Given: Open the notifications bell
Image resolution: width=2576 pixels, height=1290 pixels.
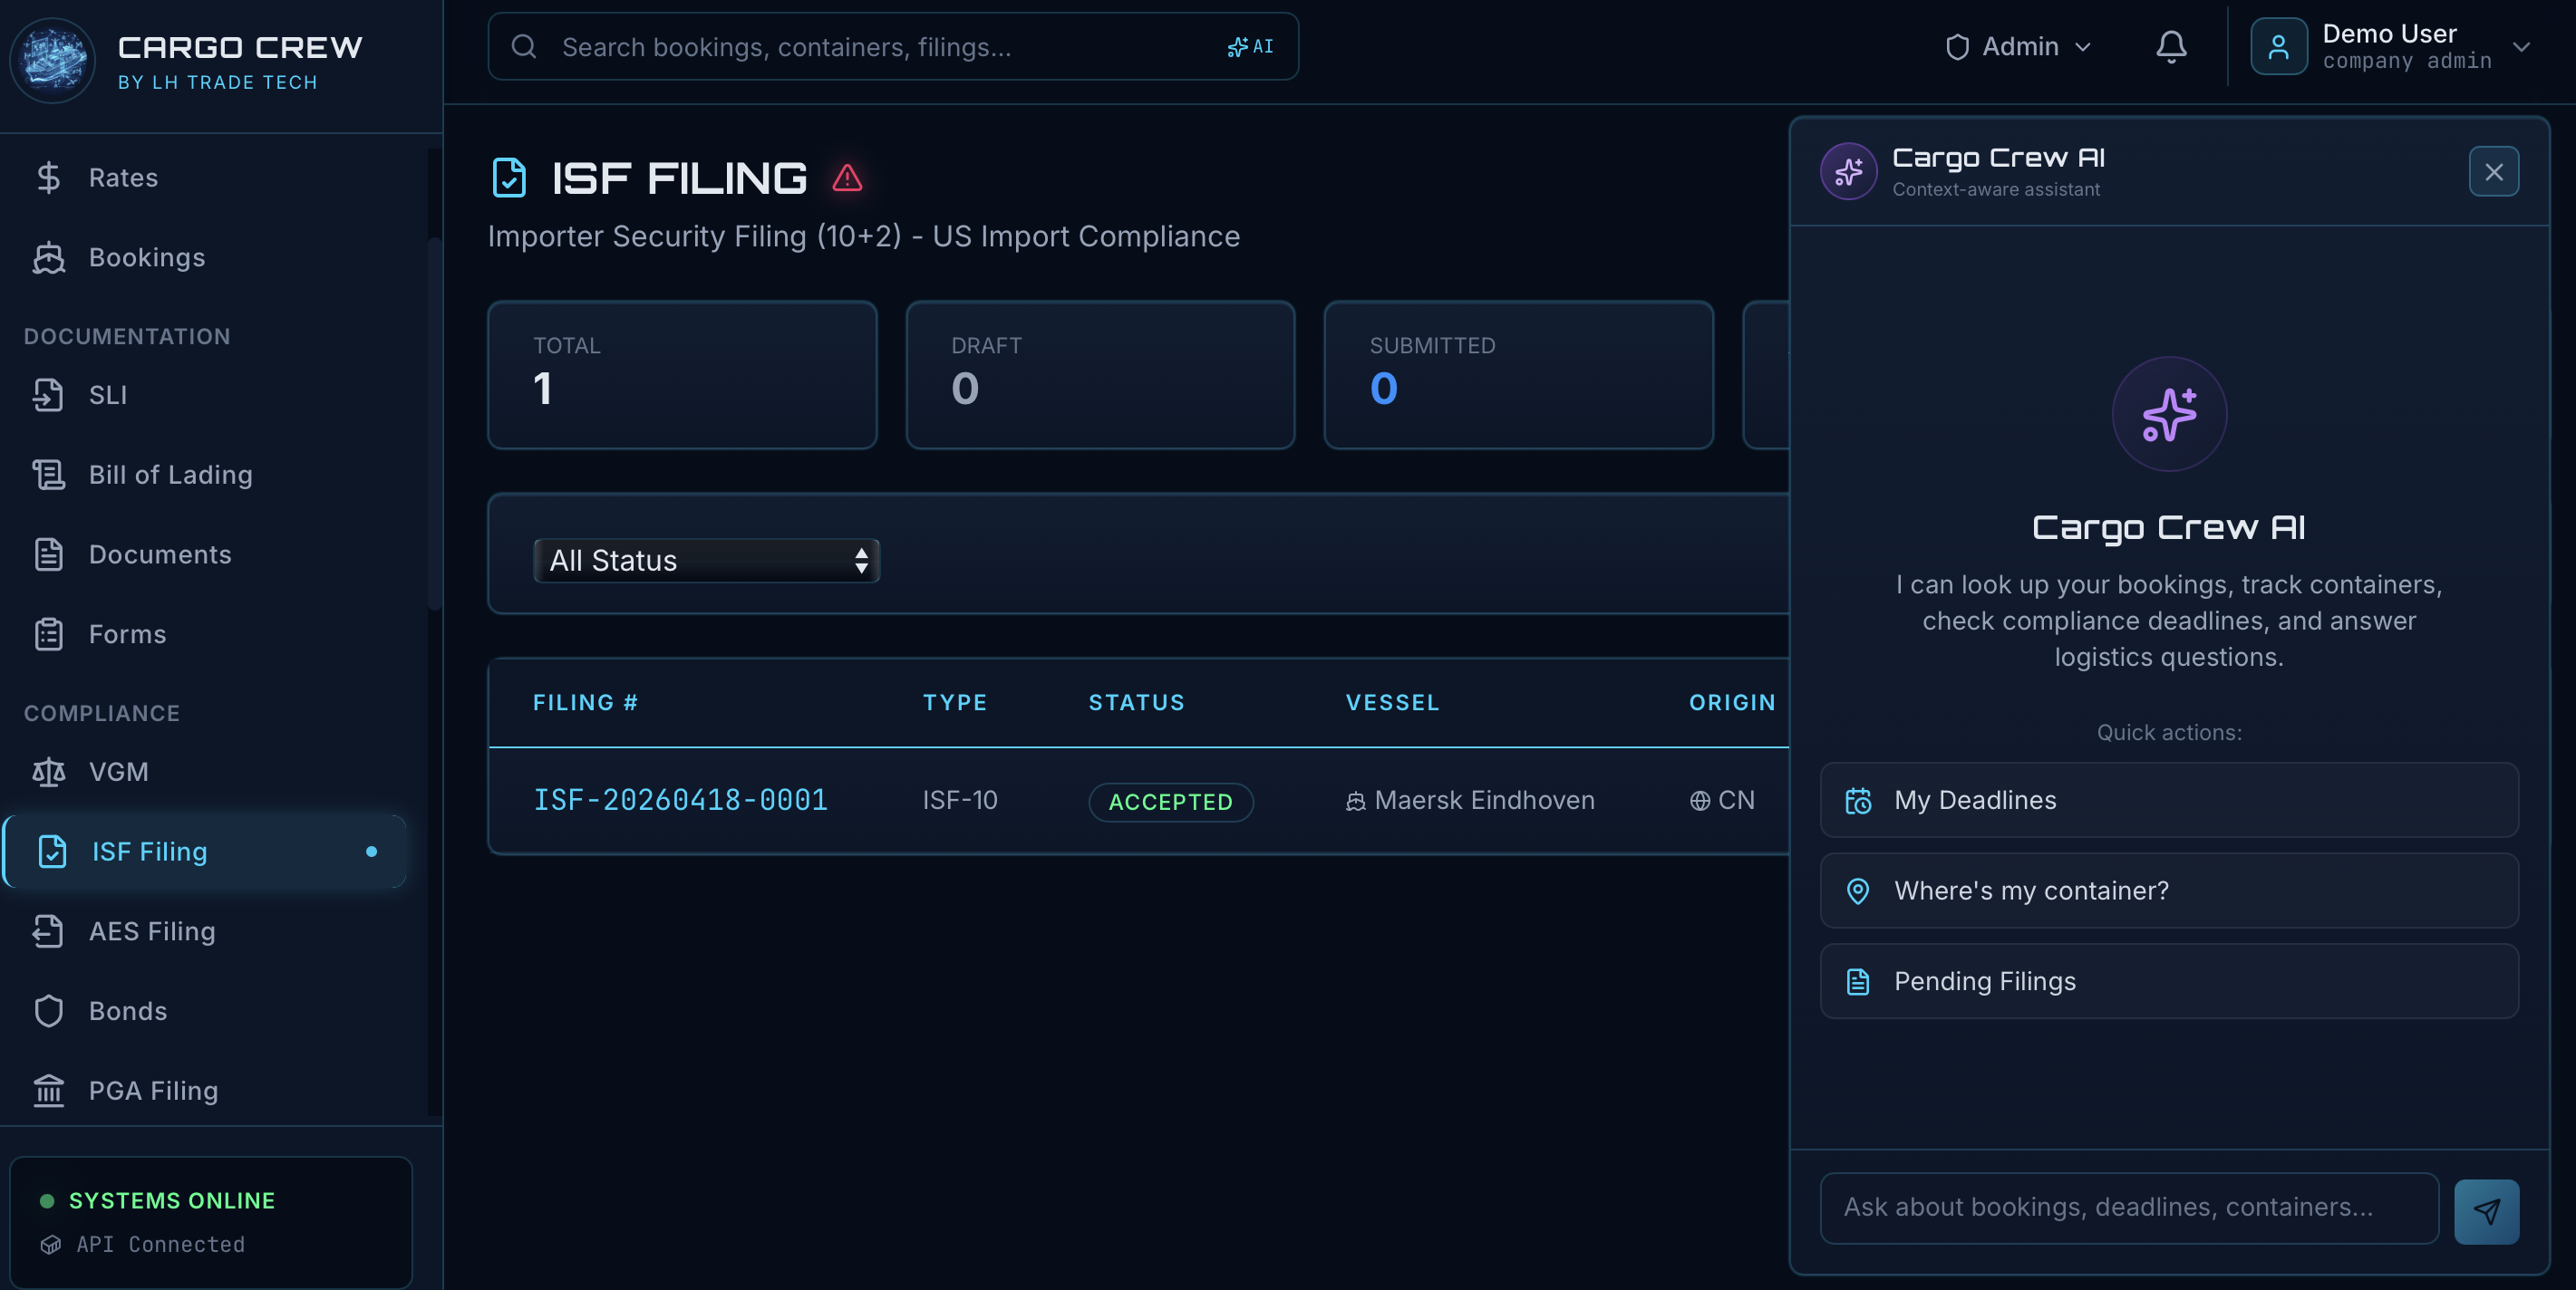Looking at the screenshot, I should tap(2170, 46).
